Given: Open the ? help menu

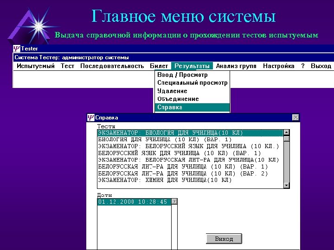Looking at the screenshot, I should [x=302, y=66].
